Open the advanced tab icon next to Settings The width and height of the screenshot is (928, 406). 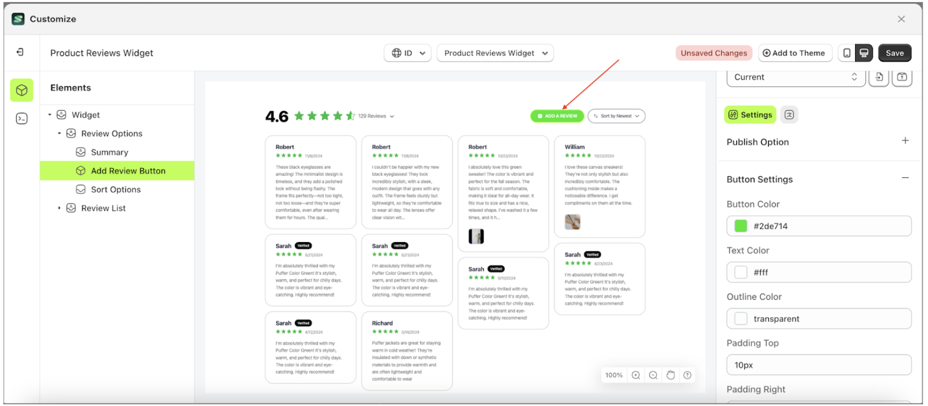(x=789, y=115)
